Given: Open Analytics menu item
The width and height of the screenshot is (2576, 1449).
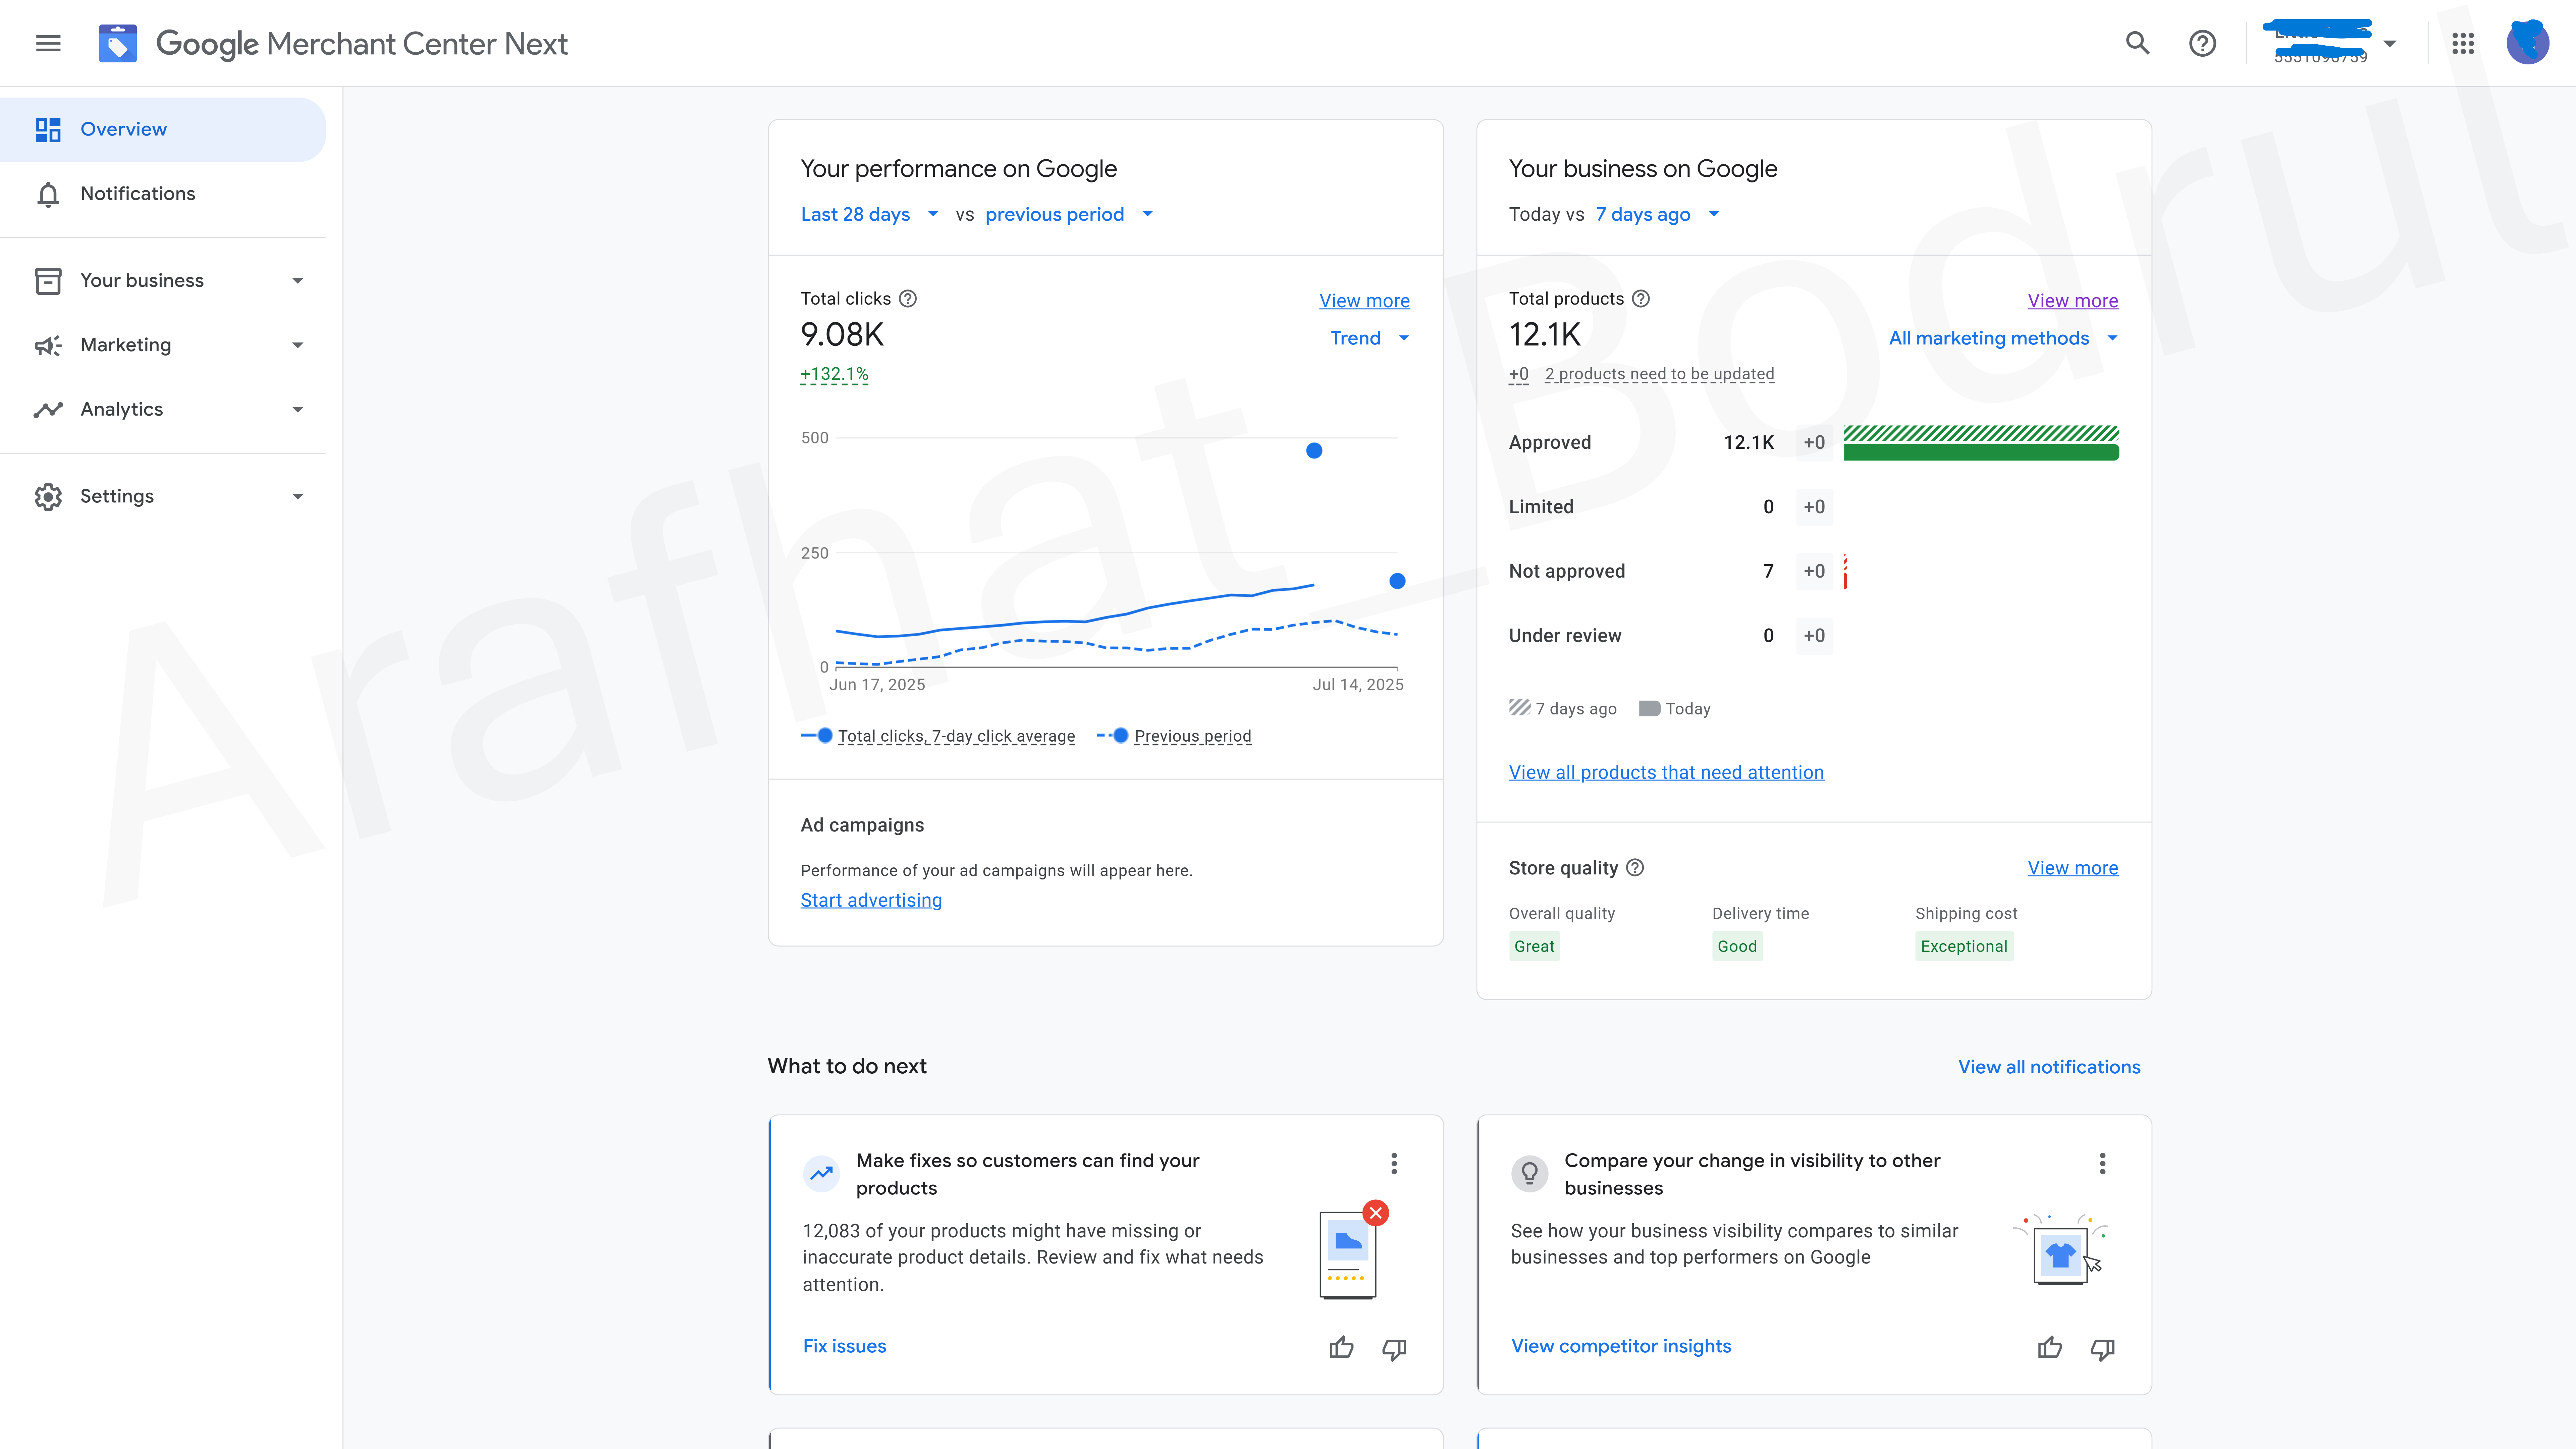Looking at the screenshot, I should click(x=163, y=409).
